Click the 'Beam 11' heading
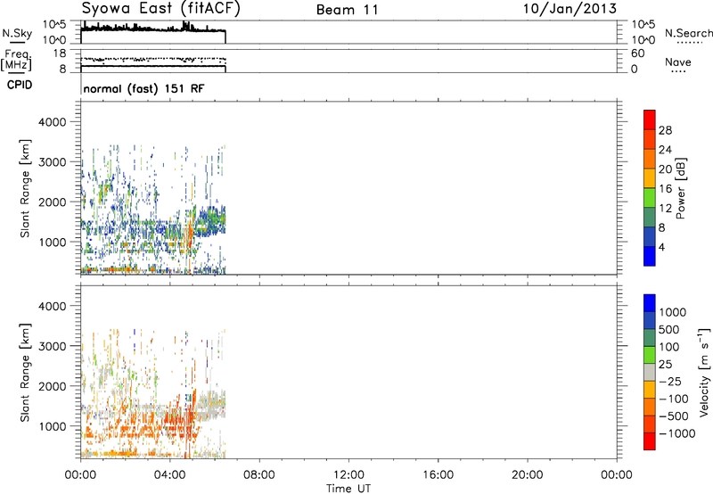Image resolution: width=713 pixels, height=494 pixels. point(348,10)
